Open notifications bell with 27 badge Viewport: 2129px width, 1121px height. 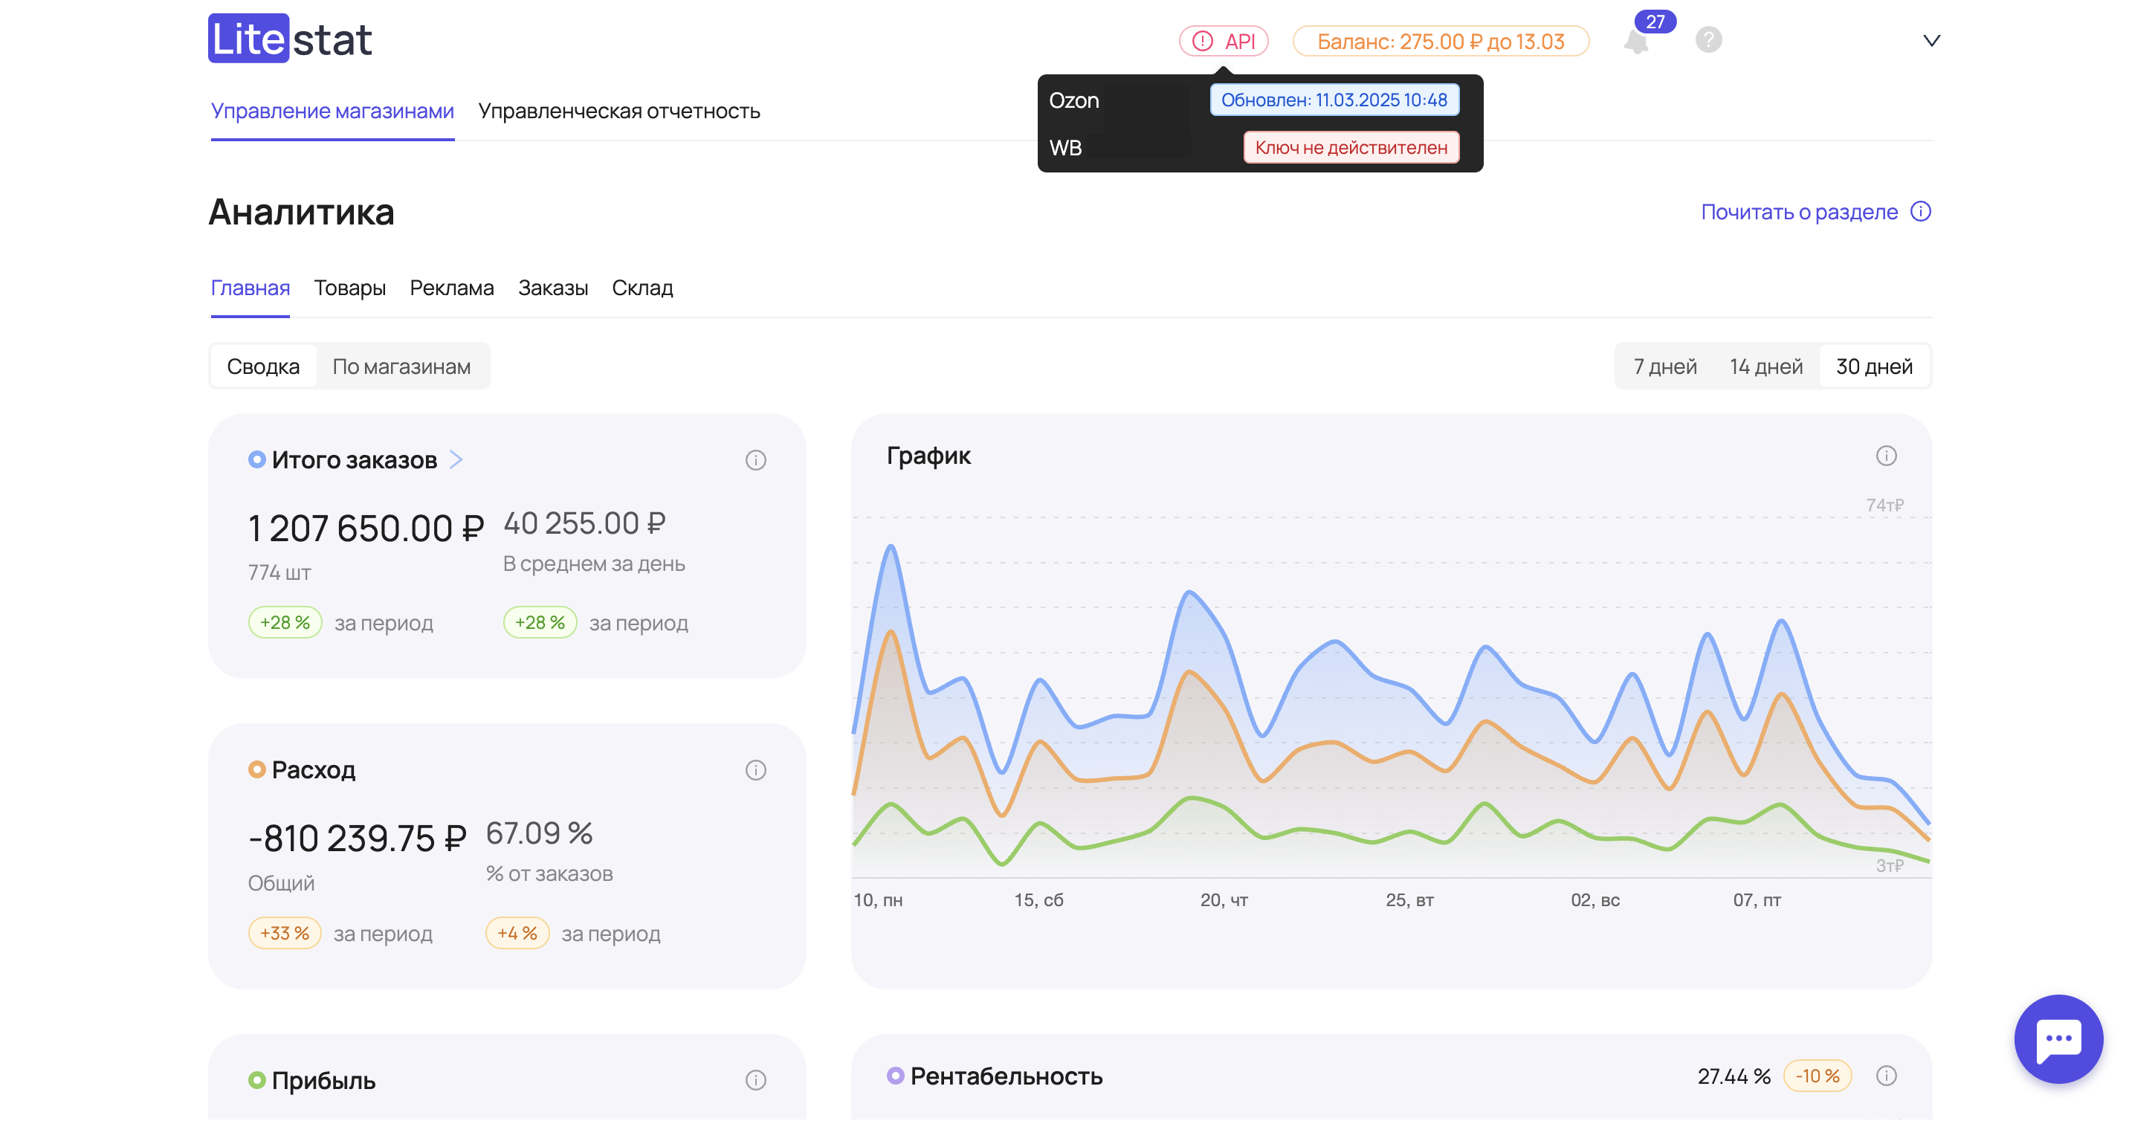(1636, 40)
